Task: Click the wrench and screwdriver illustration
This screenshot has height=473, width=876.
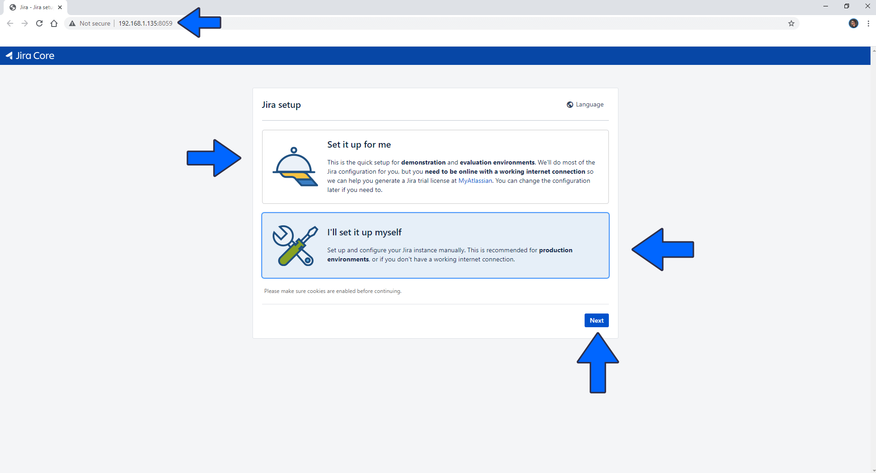Action: (x=295, y=245)
